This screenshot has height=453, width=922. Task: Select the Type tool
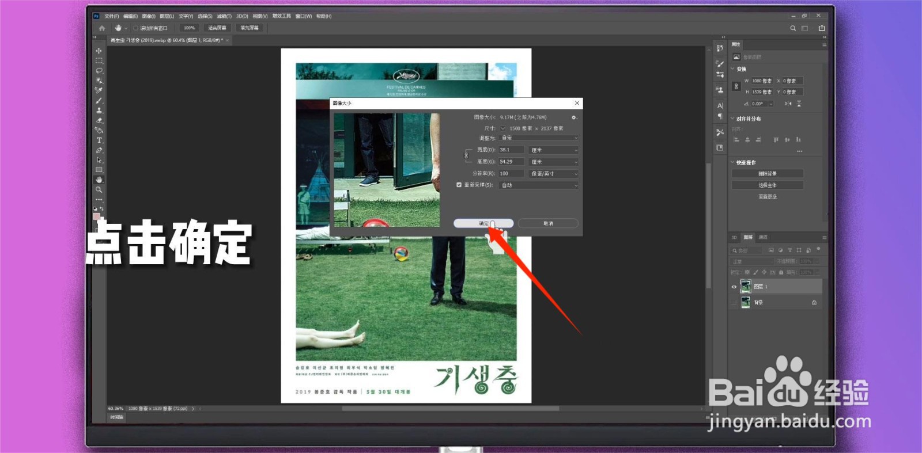point(99,140)
